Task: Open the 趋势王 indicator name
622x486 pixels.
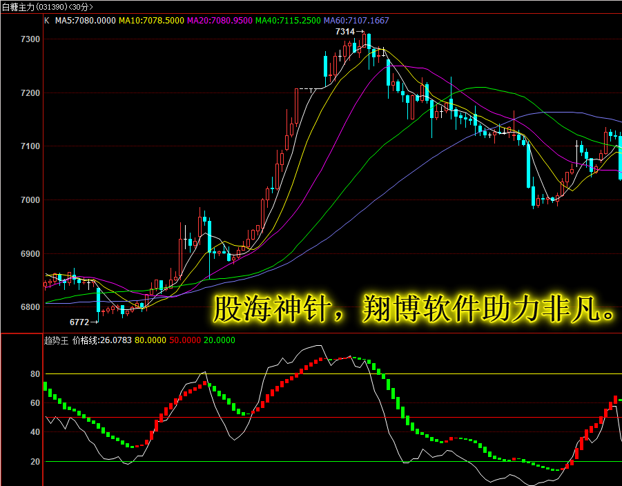Action: (x=57, y=340)
